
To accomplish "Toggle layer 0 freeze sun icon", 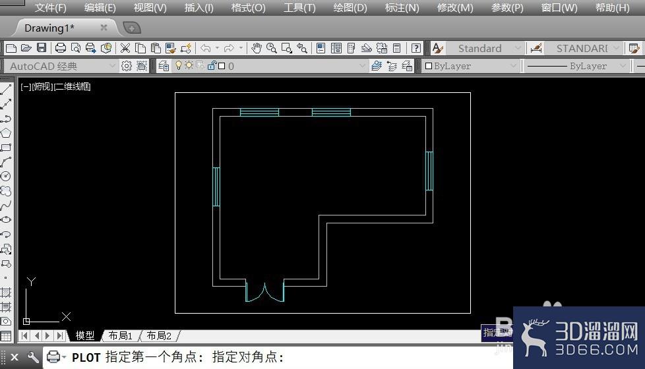I will [x=189, y=65].
